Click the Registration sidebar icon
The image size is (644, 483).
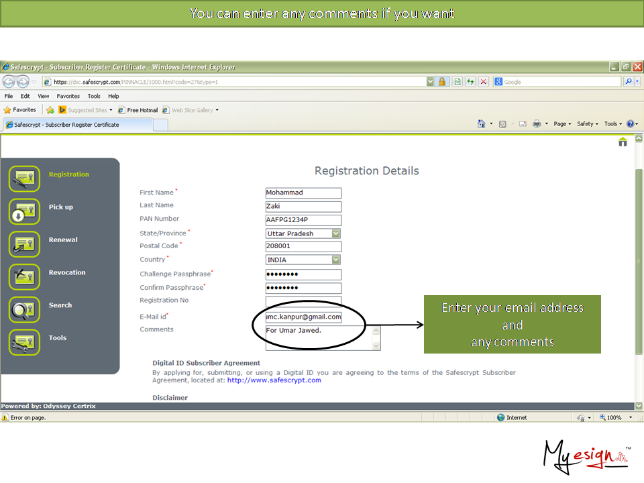(x=25, y=178)
